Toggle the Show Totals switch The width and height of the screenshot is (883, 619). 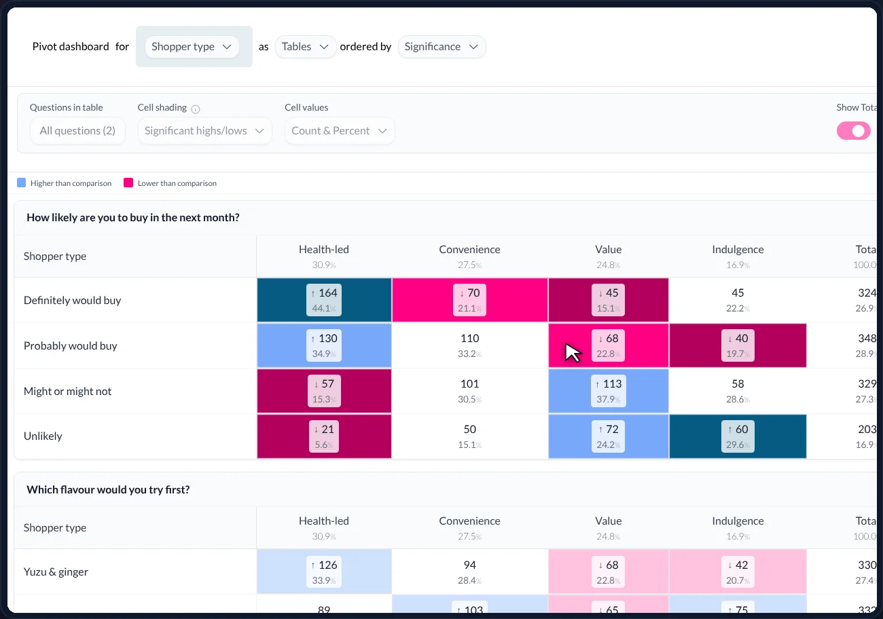click(854, 131)
